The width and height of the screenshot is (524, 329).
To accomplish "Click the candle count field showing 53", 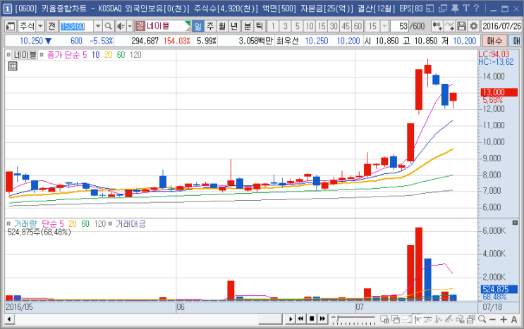I will 400,26.
